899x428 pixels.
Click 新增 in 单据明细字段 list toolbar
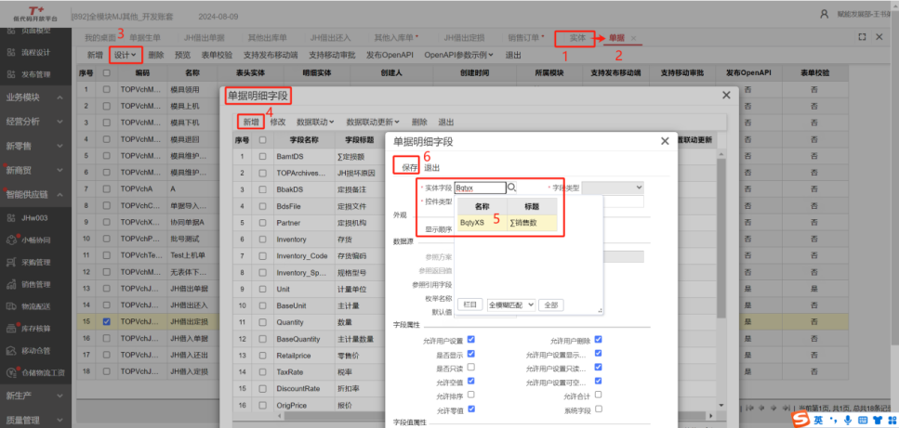point(251,122)
